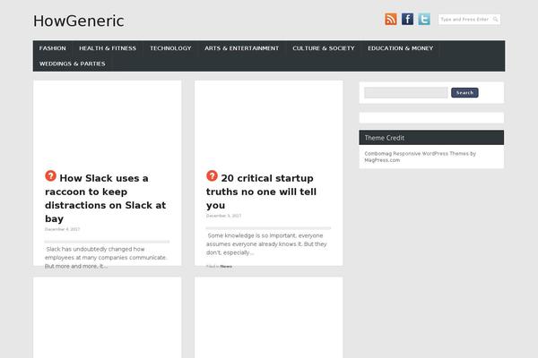This screenshot has height=358, width=538.
Task: Open the Facebook icon in header
Action: click(x=407, y=19)
